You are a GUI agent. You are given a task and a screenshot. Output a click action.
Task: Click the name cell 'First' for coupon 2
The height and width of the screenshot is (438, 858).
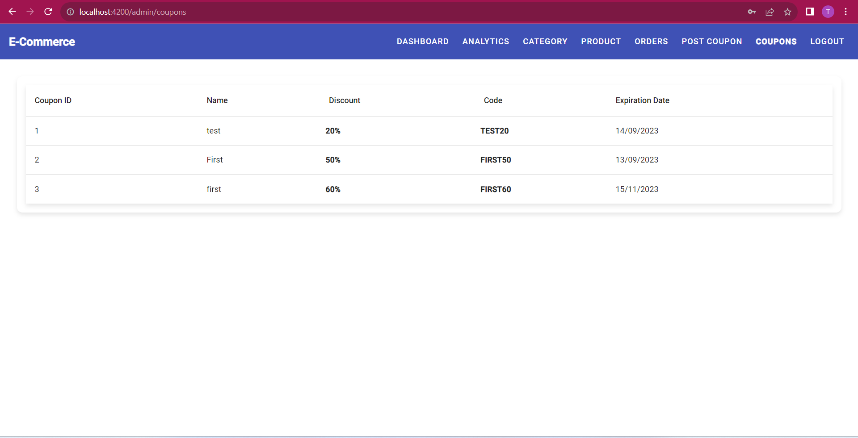tap(214, 160)
